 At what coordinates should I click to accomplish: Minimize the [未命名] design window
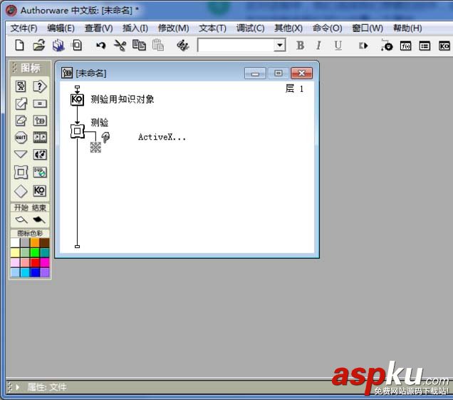[255, 73]
